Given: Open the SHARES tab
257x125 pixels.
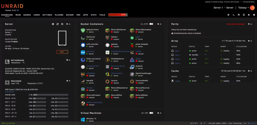Looking at the screenshot, I should pyautogui.click(x=27, y=15).
